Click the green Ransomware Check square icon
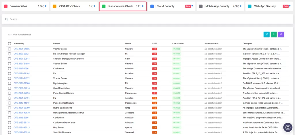Screen dimensions: 295x135 click(103, 6)
